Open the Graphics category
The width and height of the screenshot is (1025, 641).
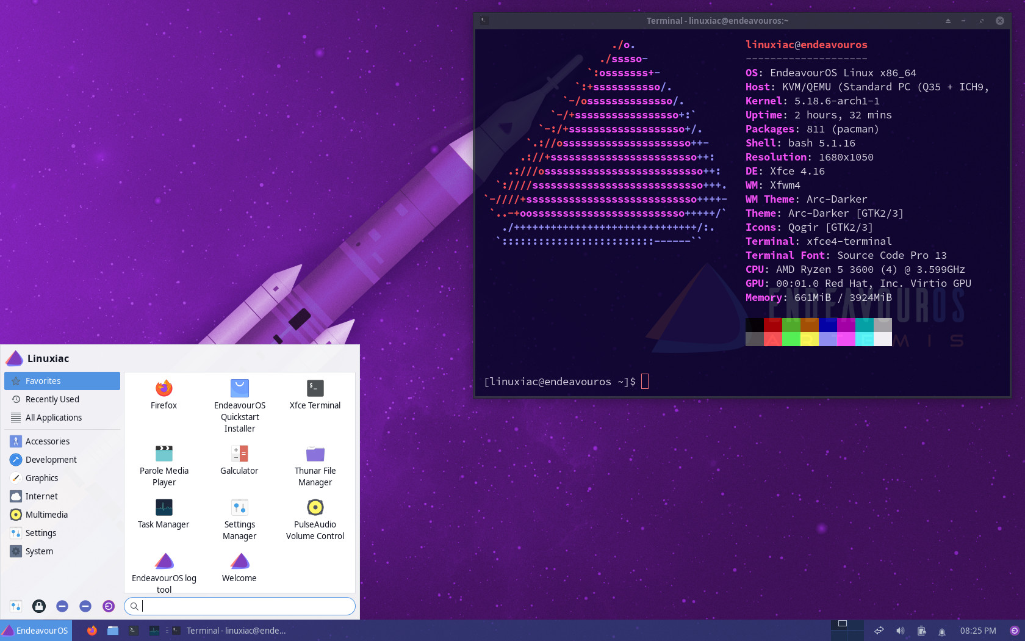coord(62,478)
